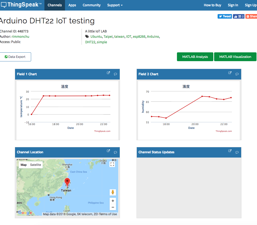Image resolution: width=257 pixels, height=225 pixels.
Task: Zoom in on the map with plus
Action: [113, 201]
